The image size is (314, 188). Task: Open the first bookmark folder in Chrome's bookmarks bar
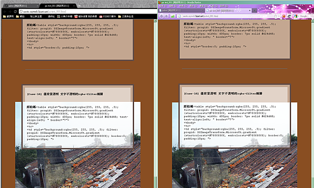(8, 16)
